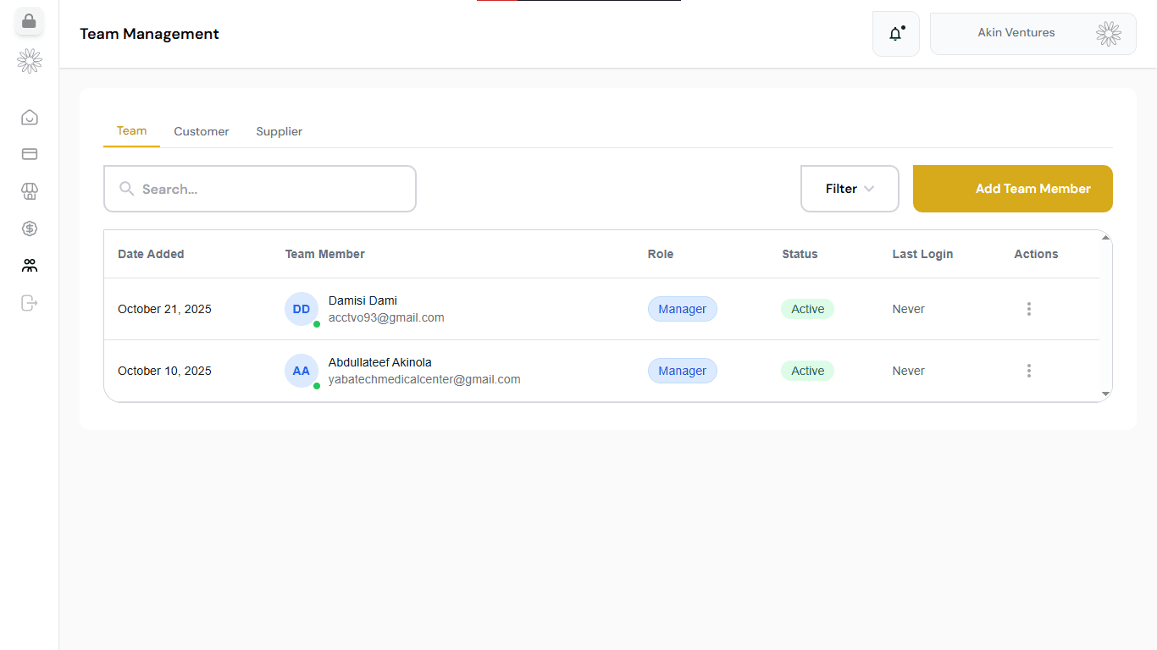Select the card/transactions icon in the sidebar

(29, 154)
